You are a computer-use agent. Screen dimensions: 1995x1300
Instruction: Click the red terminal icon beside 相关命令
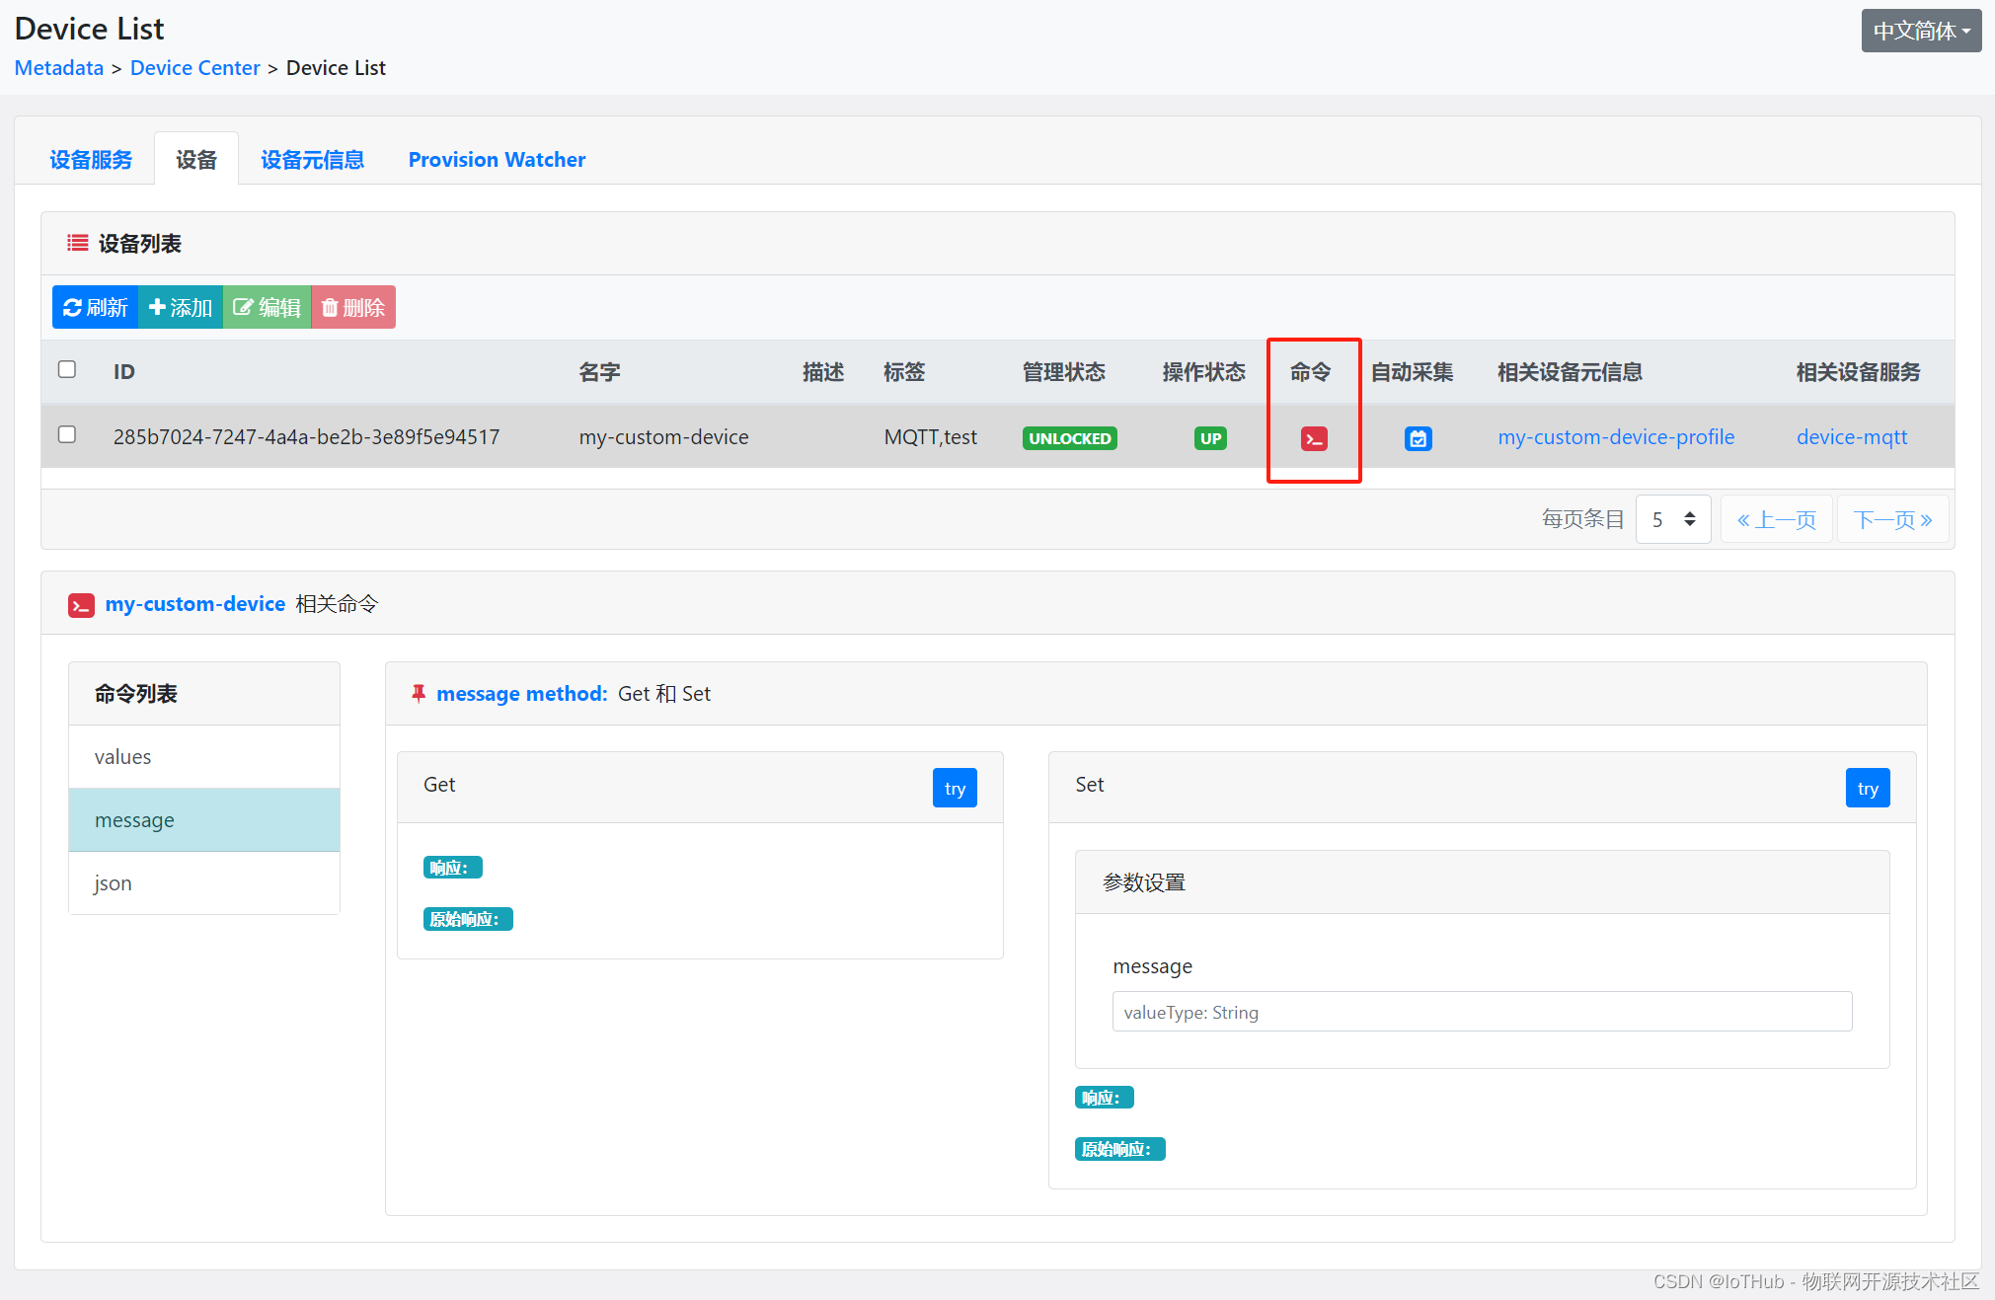pyautogui.click(x=81, y=605)
